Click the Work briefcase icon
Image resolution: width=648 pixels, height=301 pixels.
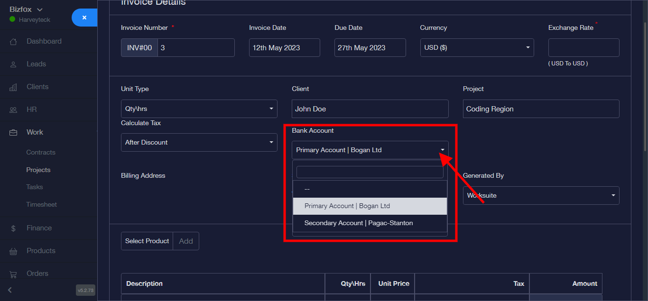(13, 133)
